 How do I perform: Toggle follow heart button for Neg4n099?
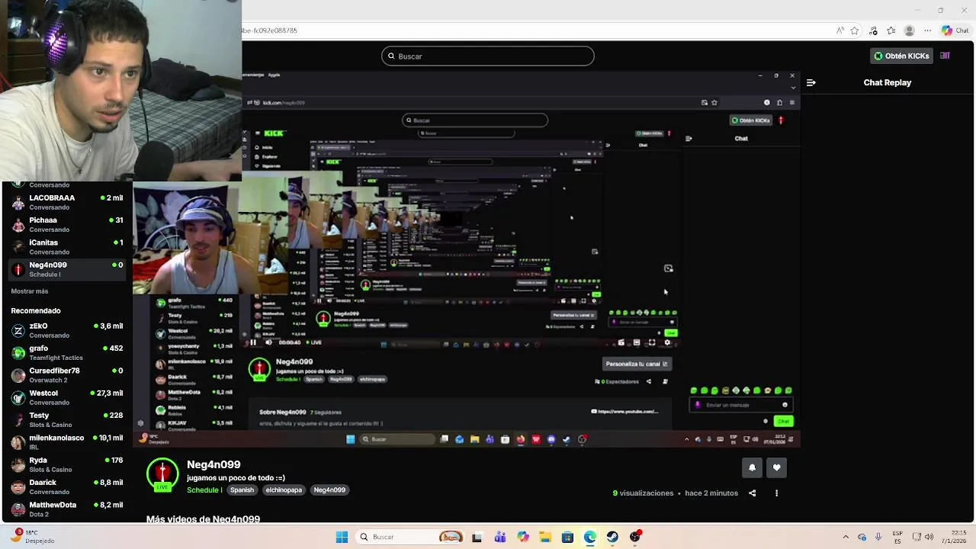click(776, 467)
